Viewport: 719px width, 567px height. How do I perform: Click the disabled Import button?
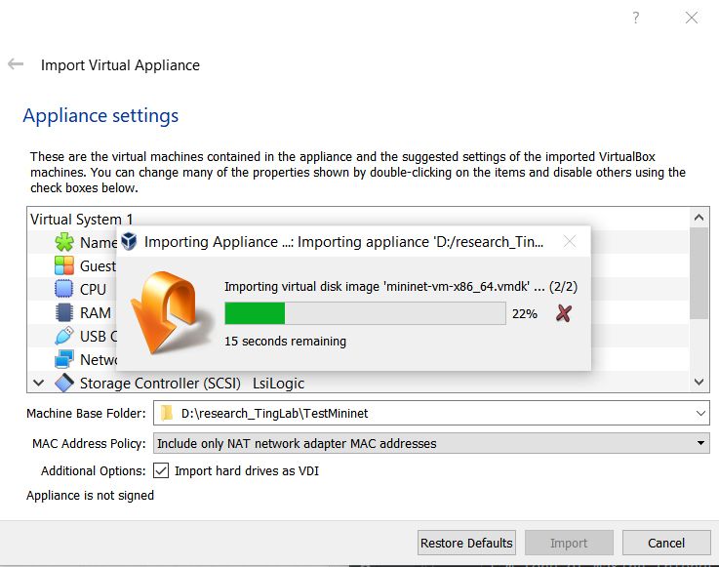pos(569,543)
